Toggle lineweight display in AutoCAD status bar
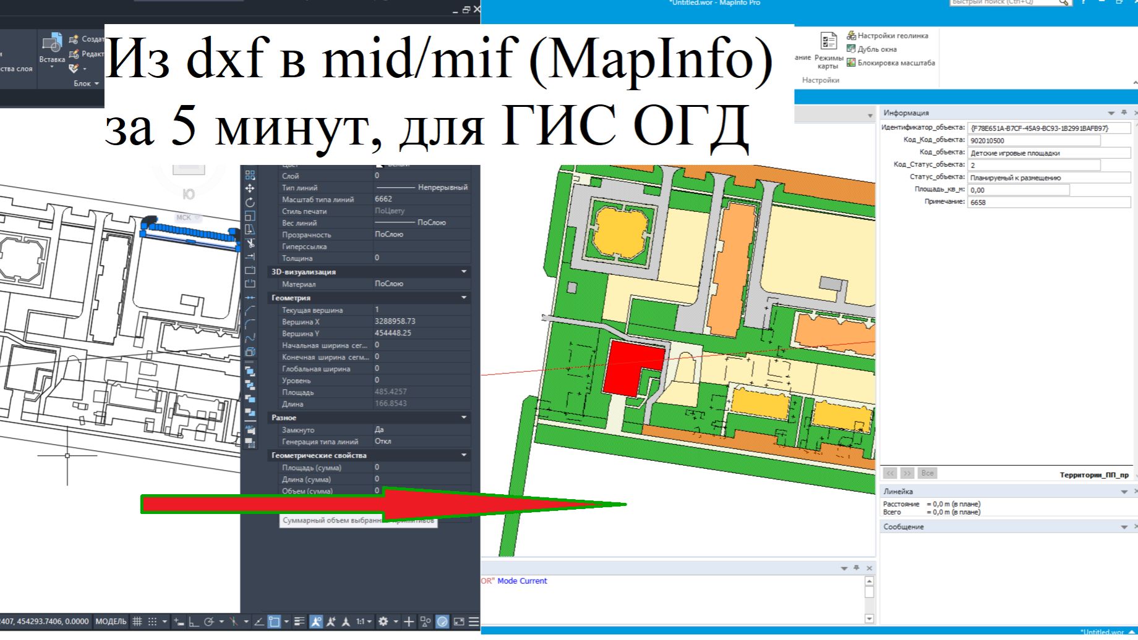The image size is (1138, 640). [299, 621]
